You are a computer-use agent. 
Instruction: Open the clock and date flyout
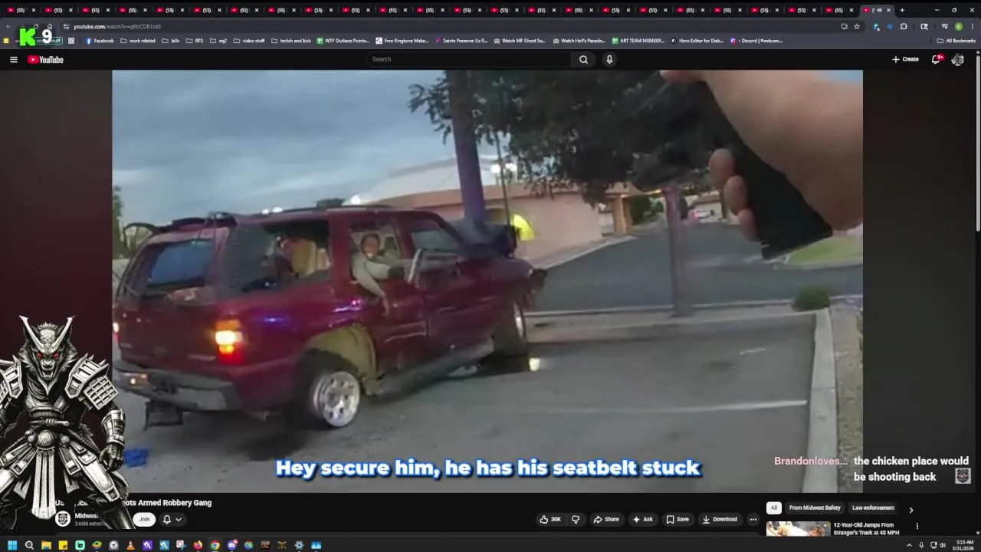coord(963,545)
